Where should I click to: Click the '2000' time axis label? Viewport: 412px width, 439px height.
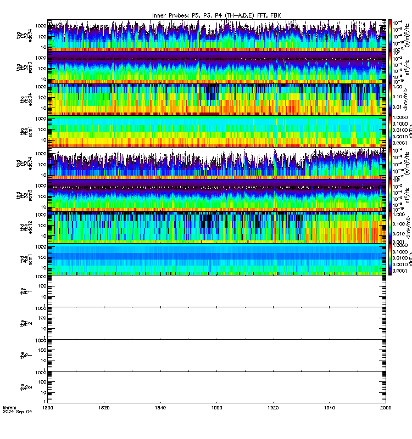(386, 408)
